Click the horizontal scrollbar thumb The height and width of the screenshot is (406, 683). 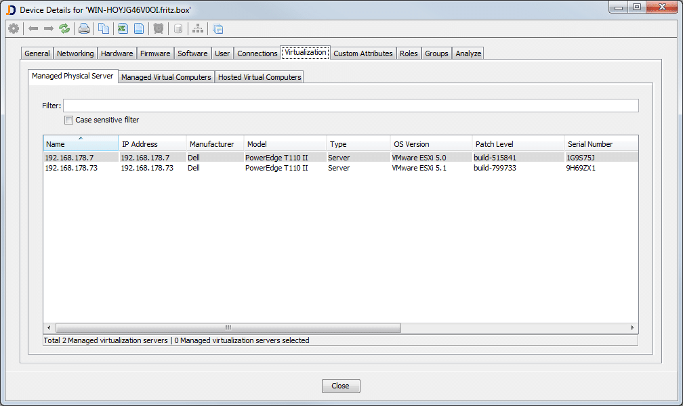click(x=227, y=328)
